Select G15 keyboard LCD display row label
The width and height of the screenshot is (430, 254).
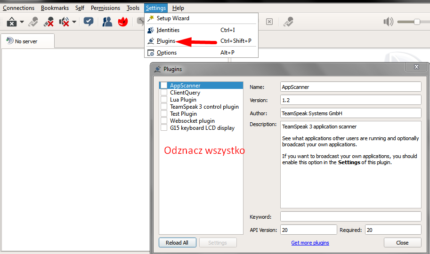click(203, 128)
